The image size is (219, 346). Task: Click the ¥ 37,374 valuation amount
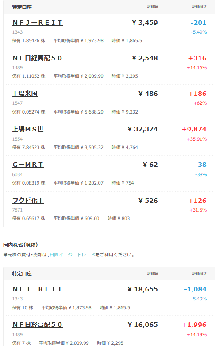(x=142, y=130)
